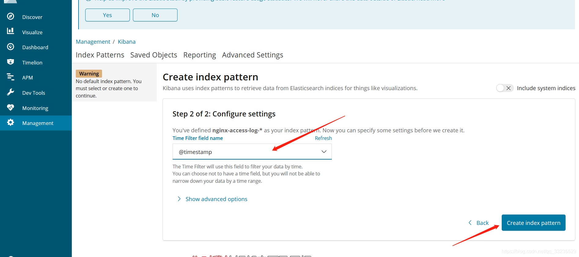
Task: Click the Dashboard gauge icon
Action: coord(10,47)
